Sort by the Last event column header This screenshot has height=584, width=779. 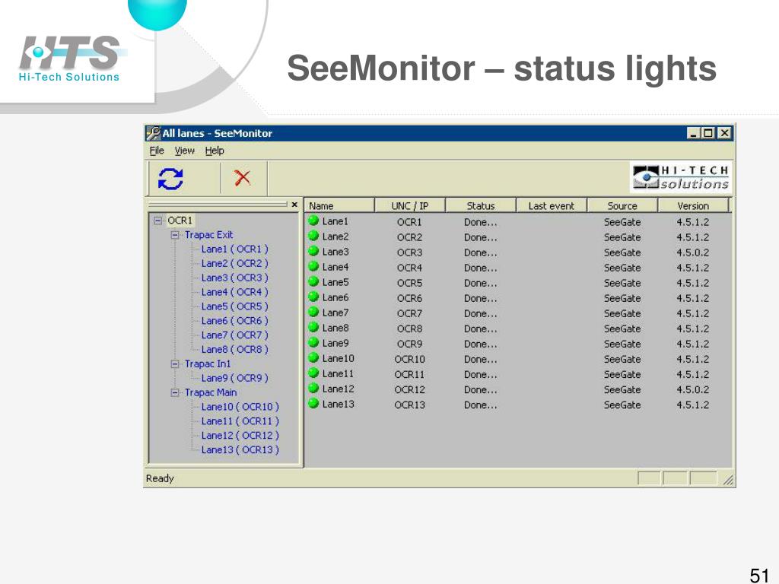point(552,205)
